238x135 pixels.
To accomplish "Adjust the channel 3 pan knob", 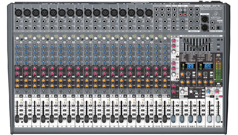I will click(35, 91).
